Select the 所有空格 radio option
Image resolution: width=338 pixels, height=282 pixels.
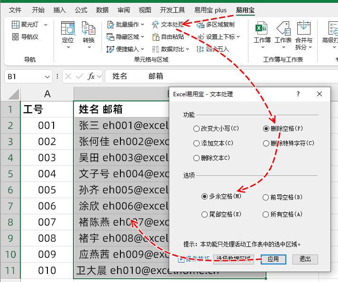pyautogui.click(x=265, y=215)
